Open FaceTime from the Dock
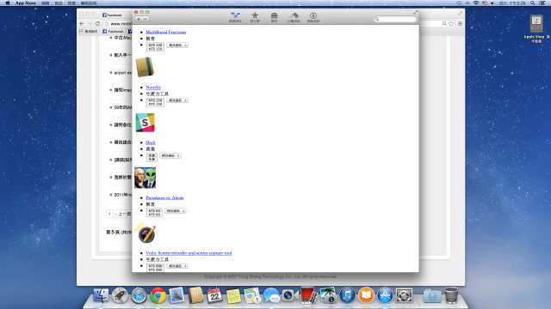 click(290, 295)
